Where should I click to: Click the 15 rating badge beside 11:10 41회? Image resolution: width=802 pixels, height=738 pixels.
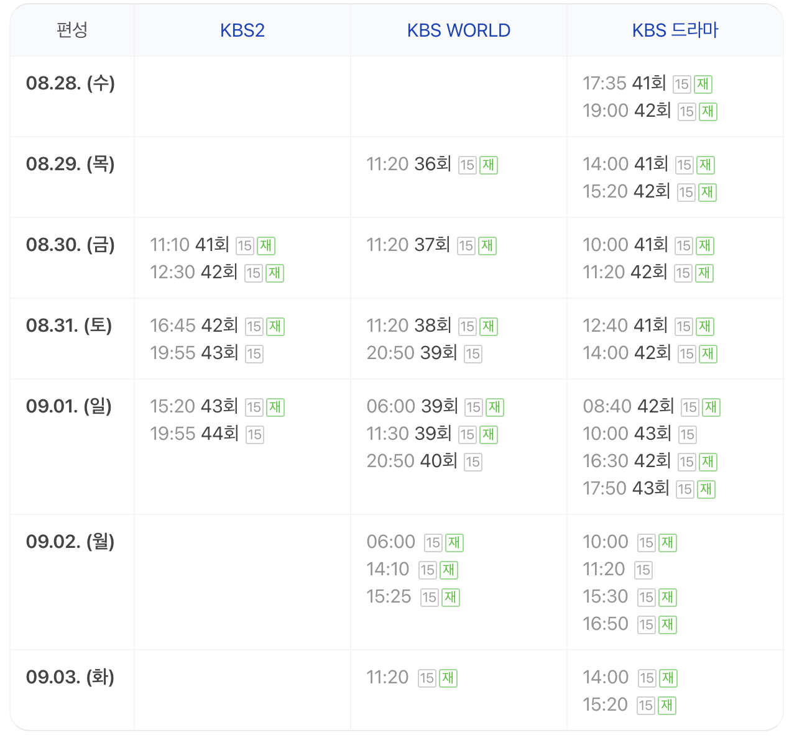245,245
